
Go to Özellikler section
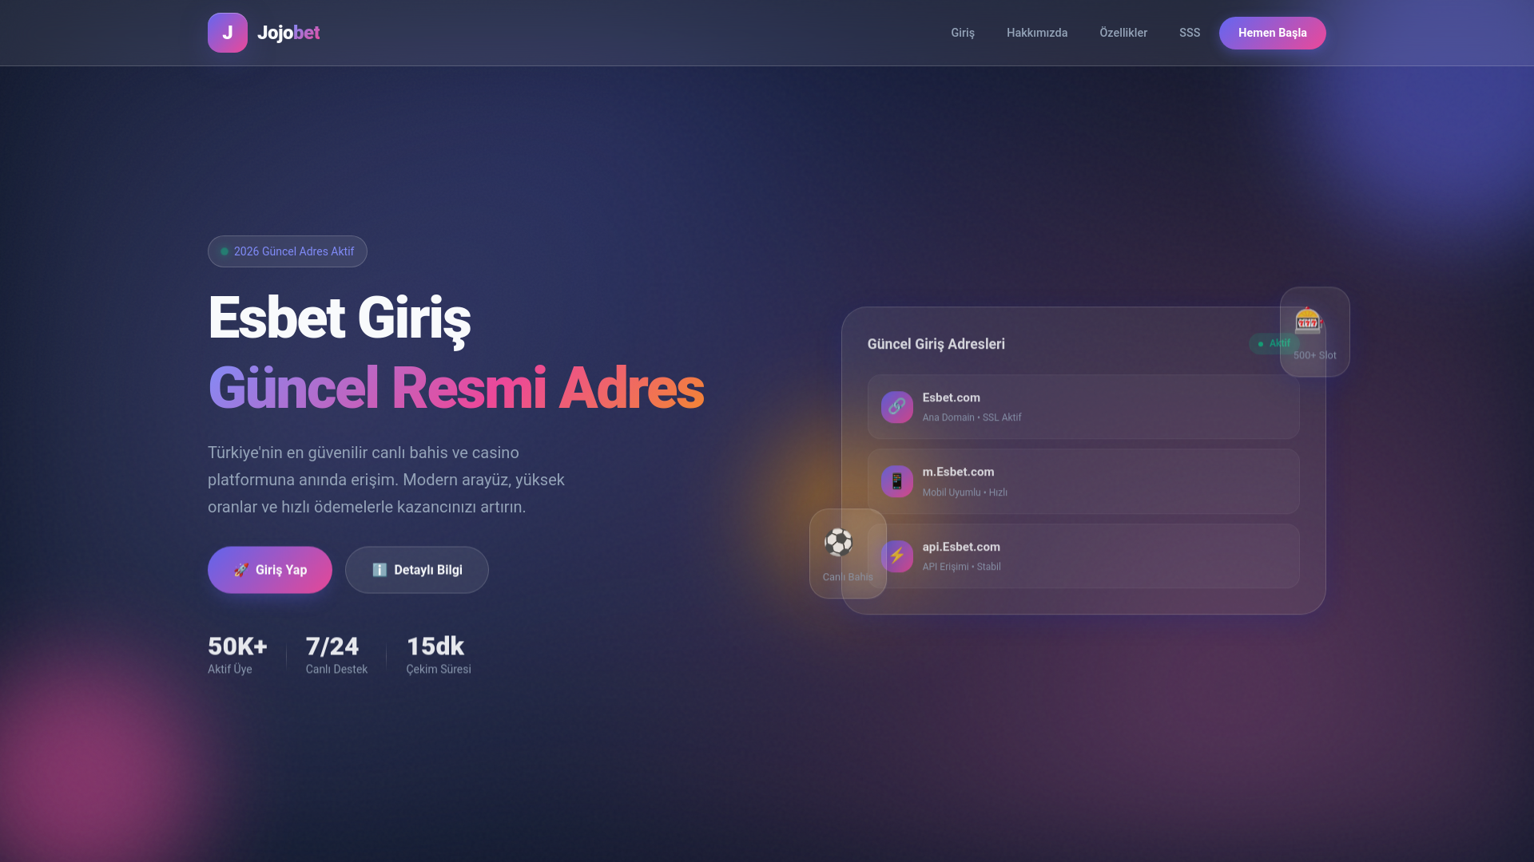pyautogui.click(x=1123, y=33)
